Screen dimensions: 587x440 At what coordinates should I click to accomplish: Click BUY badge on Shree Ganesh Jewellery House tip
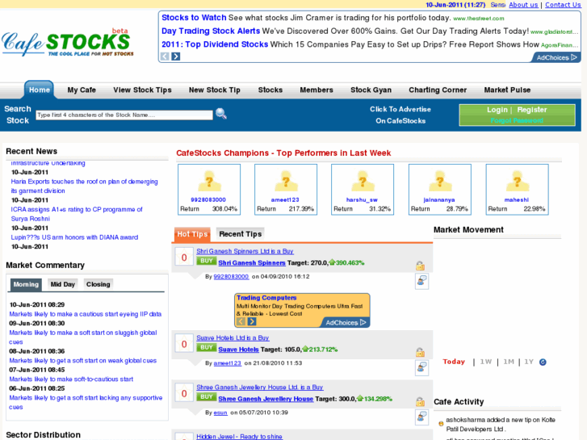[207, 397]
